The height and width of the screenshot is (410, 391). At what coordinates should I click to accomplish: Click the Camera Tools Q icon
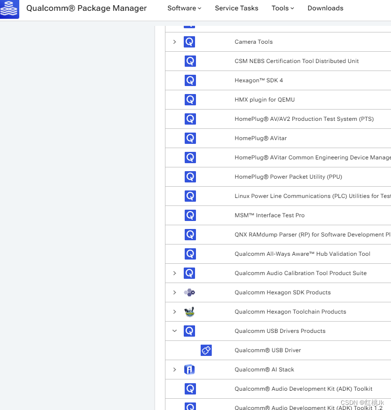point(189,42)
